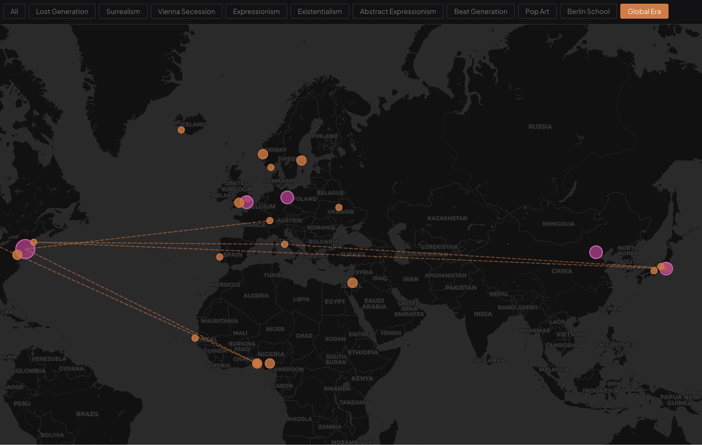Select the orange marker near Israel

click(352, 283)
